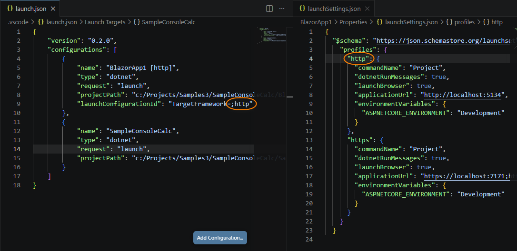Click the "launchConfigurationId" key
The image size is (517, 251).
click(119, 105)
